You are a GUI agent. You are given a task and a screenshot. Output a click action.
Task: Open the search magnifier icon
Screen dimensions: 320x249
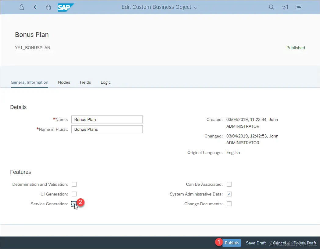(x=271, y=7)
